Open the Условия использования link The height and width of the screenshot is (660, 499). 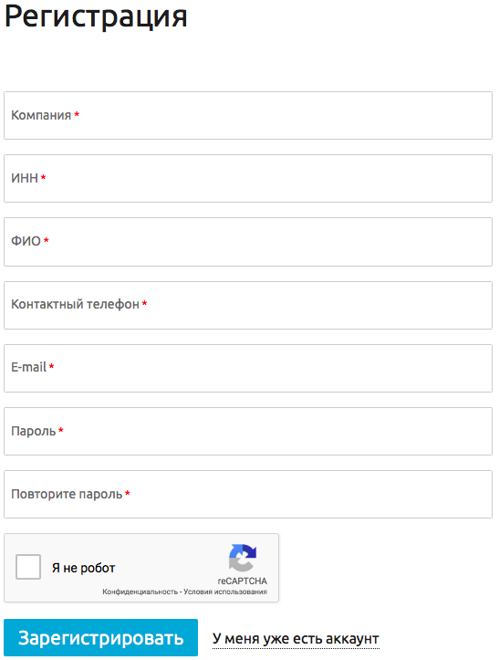[x=225, y=592]
